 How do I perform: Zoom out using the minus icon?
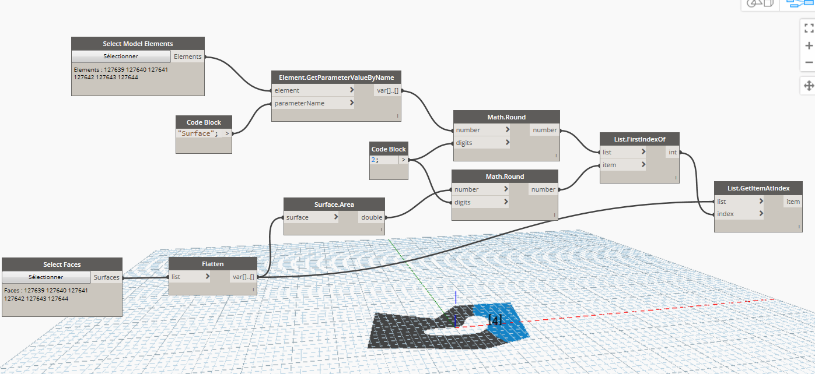pyautogui.click(x=809, y=62)
